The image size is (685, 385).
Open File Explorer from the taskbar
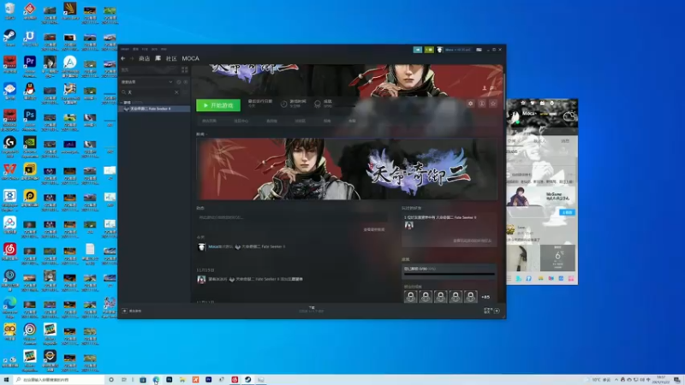(182, 380)
